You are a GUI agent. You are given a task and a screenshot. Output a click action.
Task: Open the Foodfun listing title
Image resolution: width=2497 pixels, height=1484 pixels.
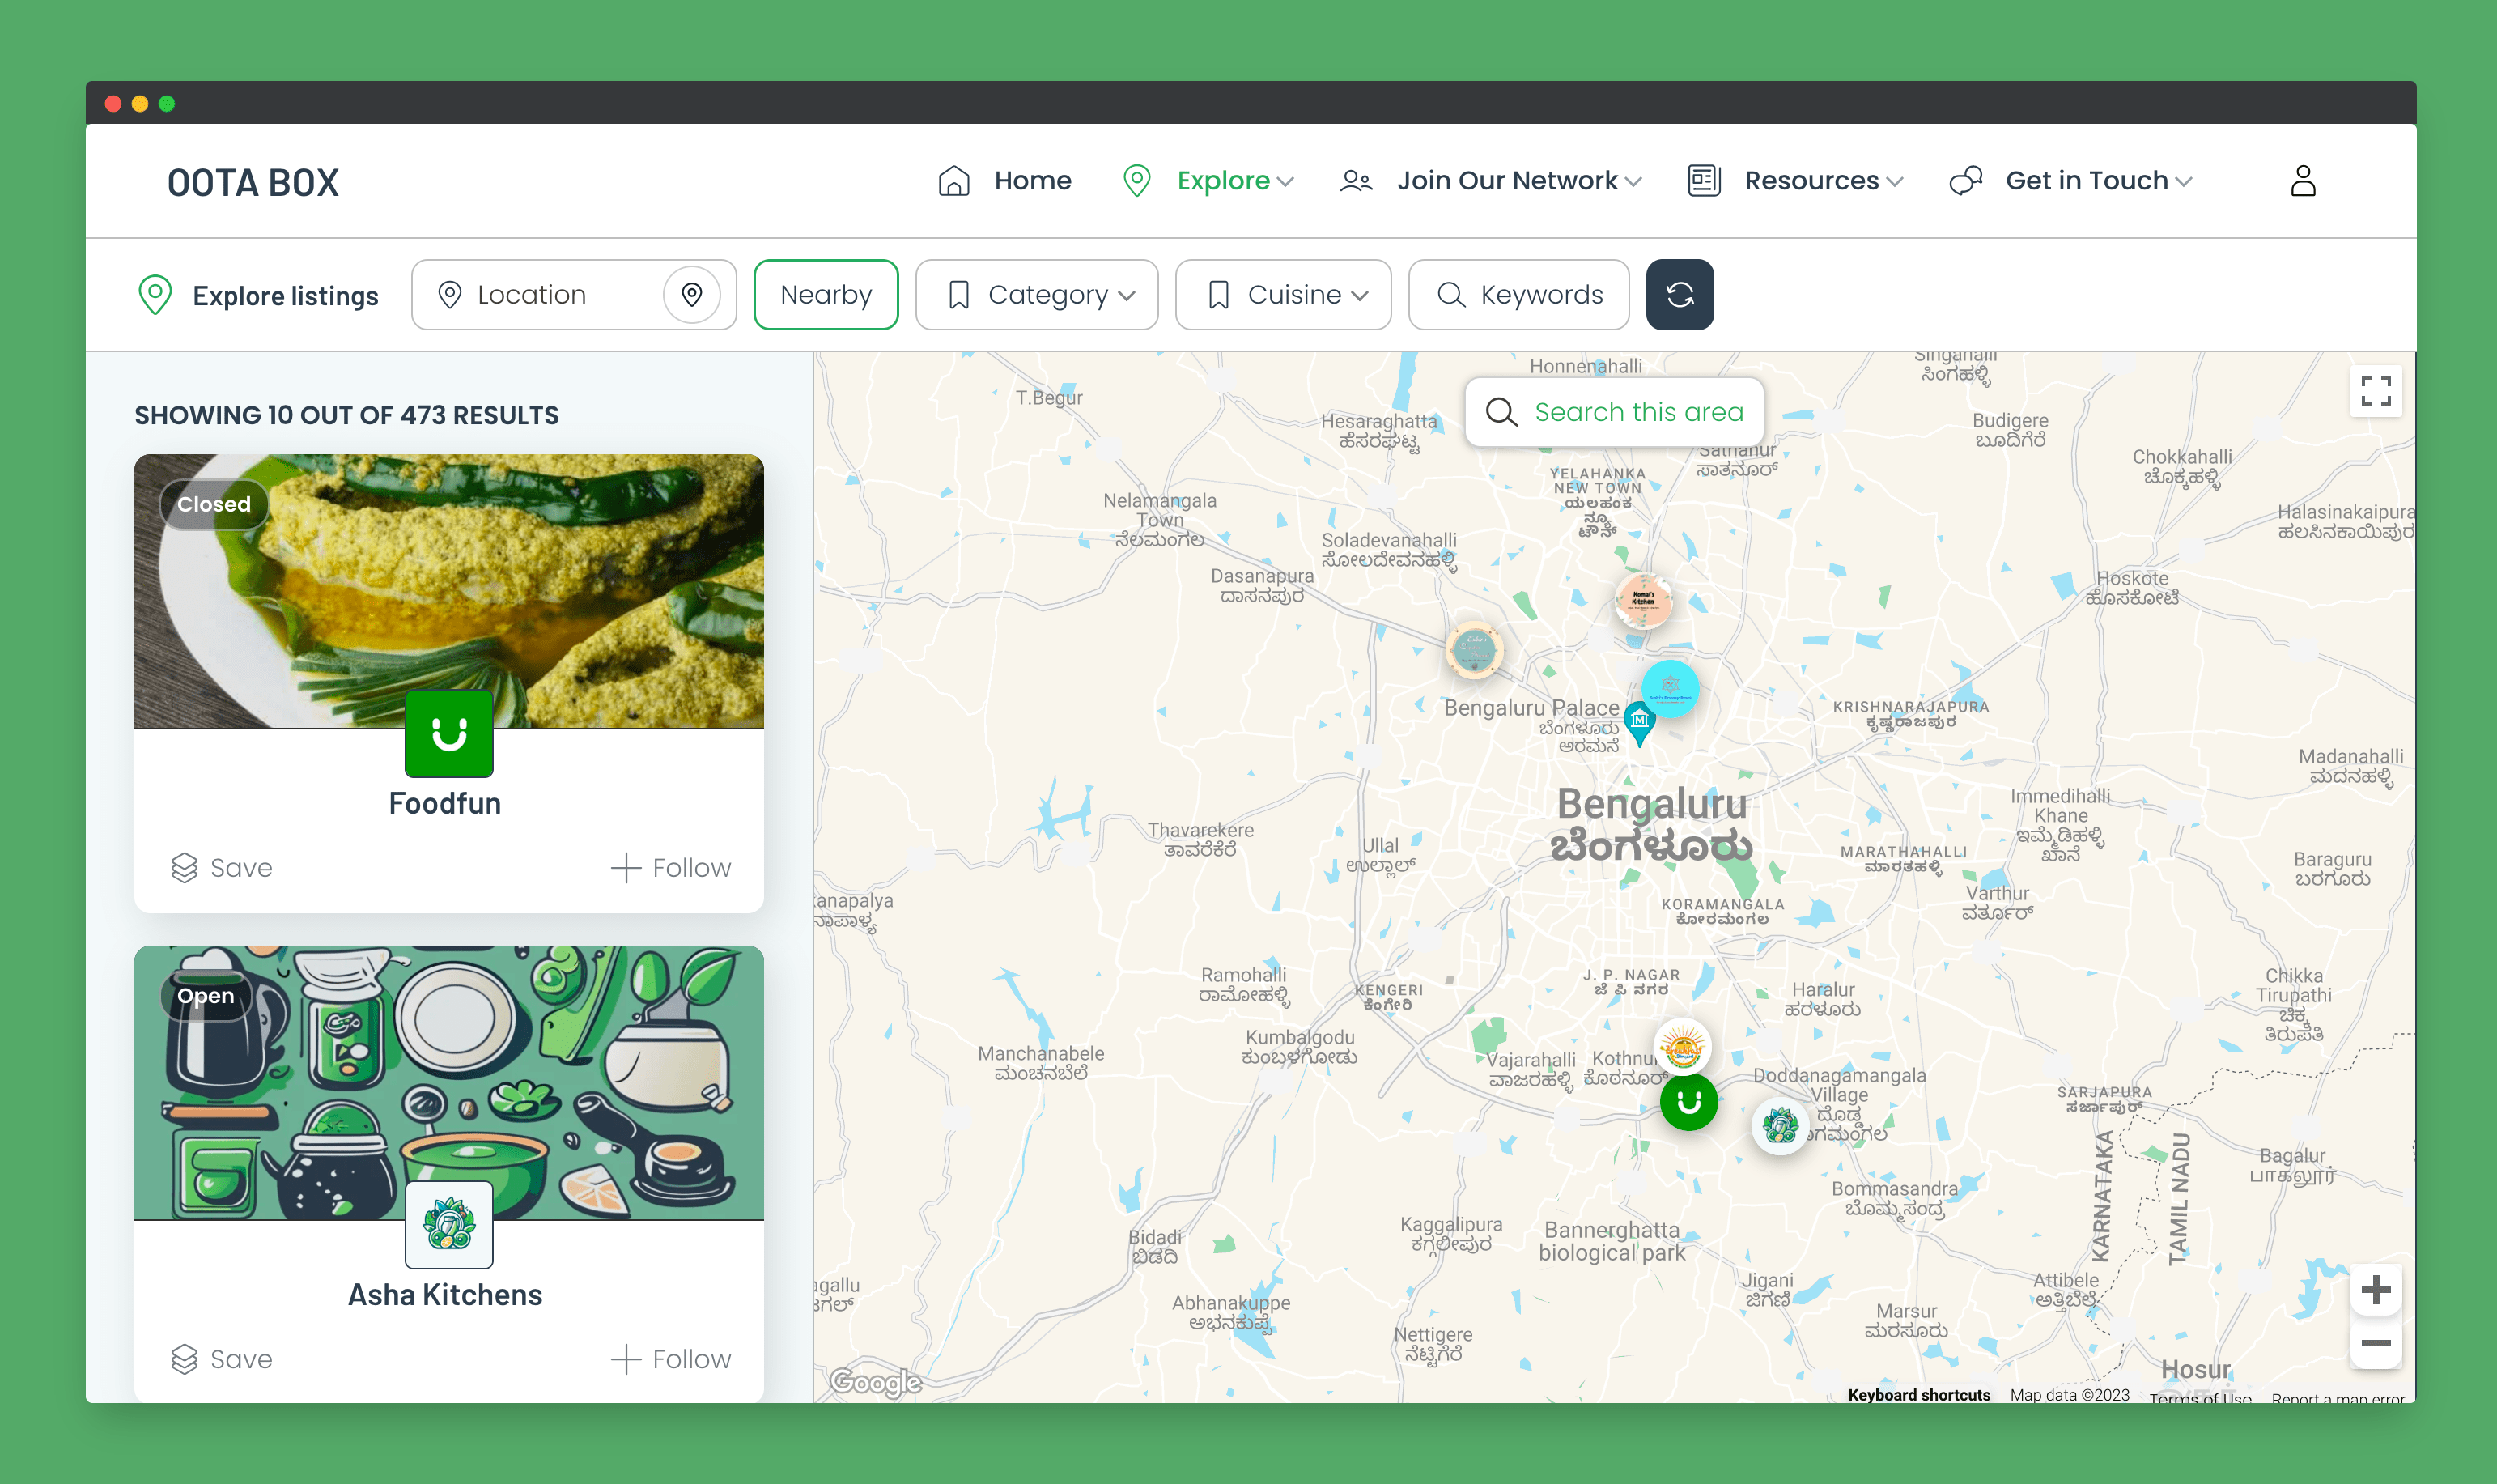445,804
